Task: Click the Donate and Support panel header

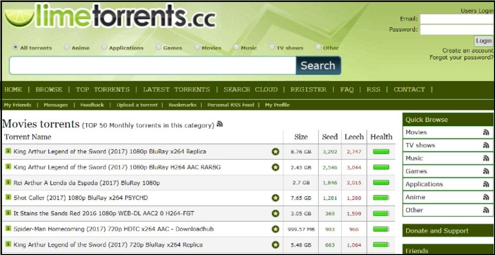Action: click(x=448, y=231)
